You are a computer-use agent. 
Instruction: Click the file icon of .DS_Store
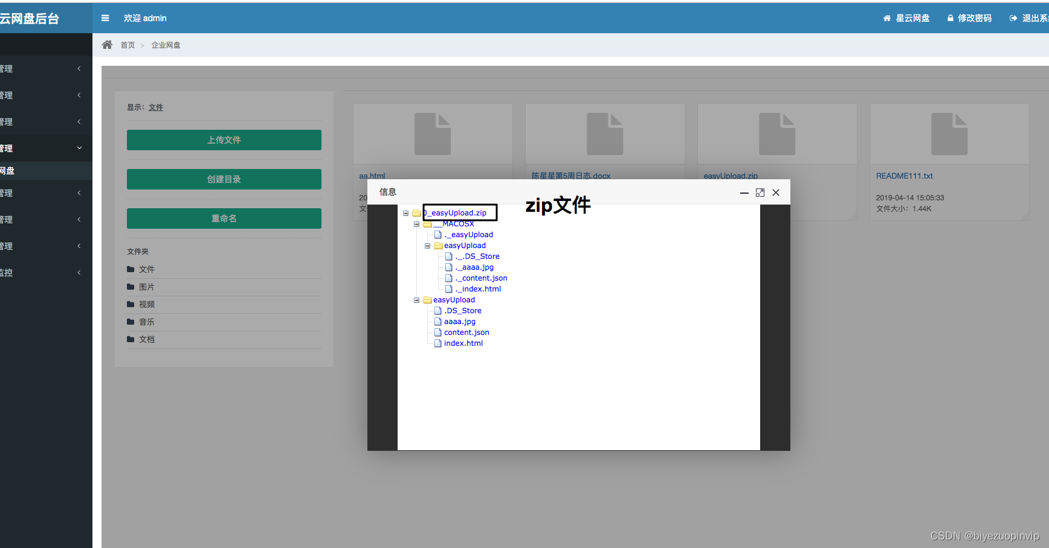tap(438, 311)
